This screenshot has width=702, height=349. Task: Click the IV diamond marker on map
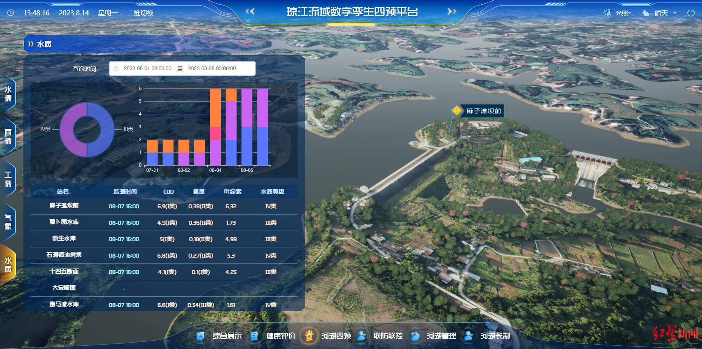click(x=456, y=110)
